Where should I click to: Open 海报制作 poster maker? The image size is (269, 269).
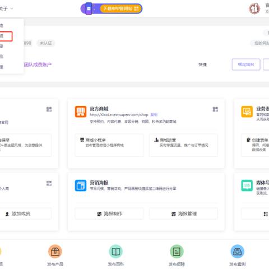109,214
